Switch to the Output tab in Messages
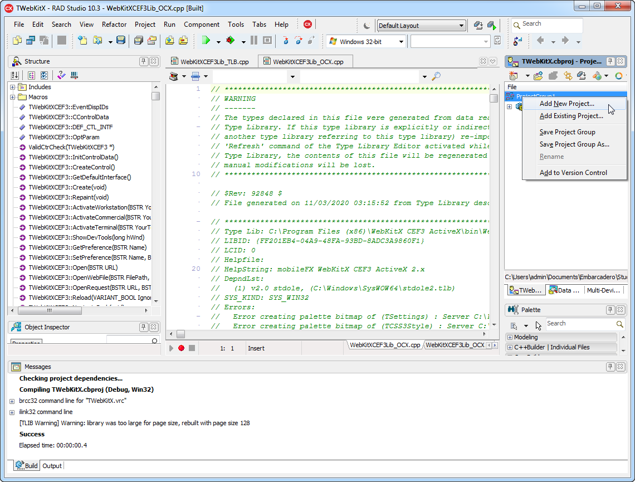 pyautogui.click(x=52, y=466)
